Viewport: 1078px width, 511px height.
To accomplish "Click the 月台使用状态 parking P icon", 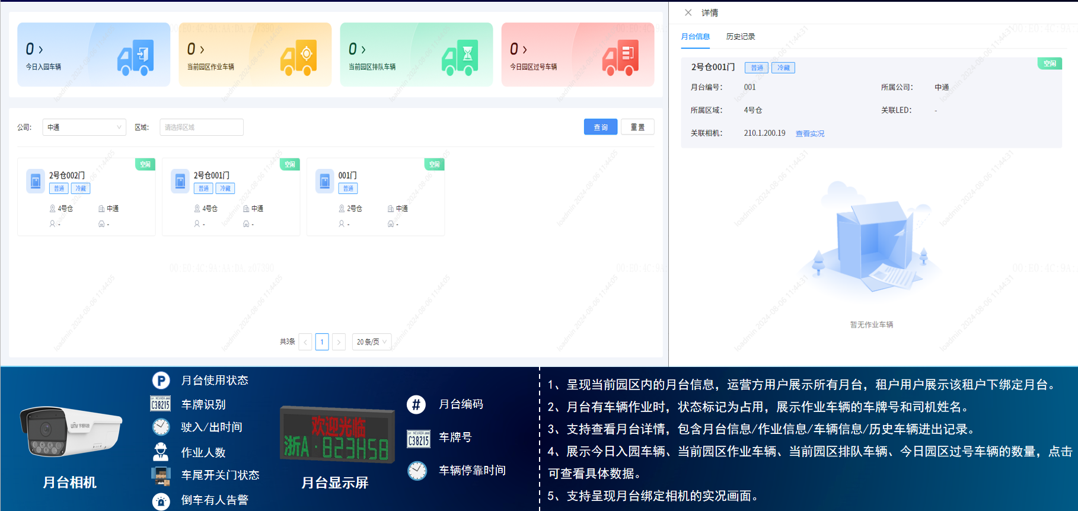I will [x=161, y=381].
